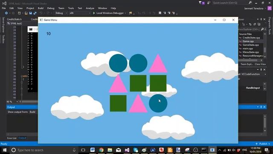
Task: Click the Windows Start button
Action: [x=5, y=150]
